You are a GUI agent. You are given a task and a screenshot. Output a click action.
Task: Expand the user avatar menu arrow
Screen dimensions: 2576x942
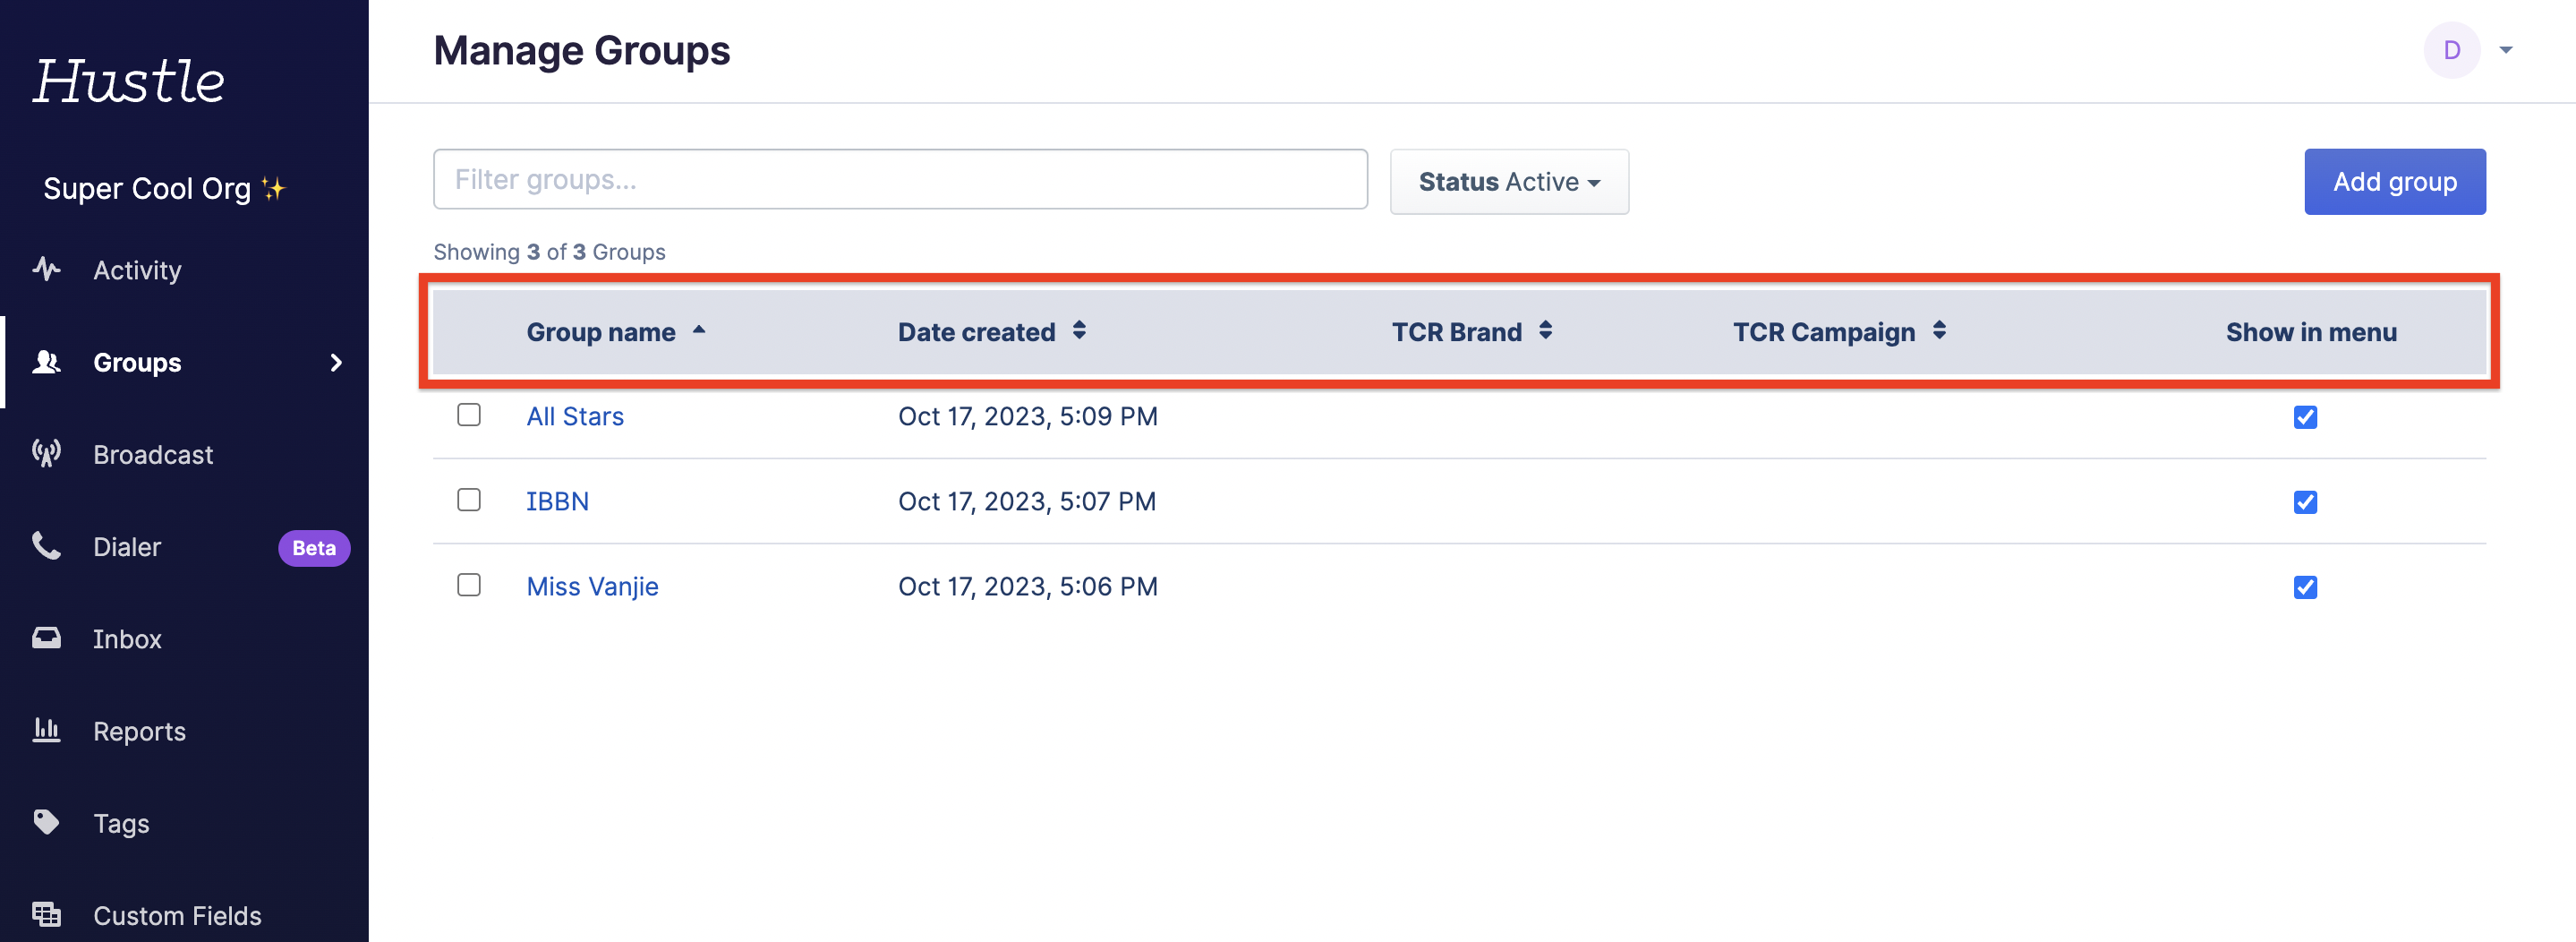[x=2505, y=50]
